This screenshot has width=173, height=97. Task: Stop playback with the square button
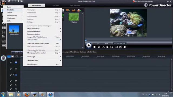pos(94,47)
